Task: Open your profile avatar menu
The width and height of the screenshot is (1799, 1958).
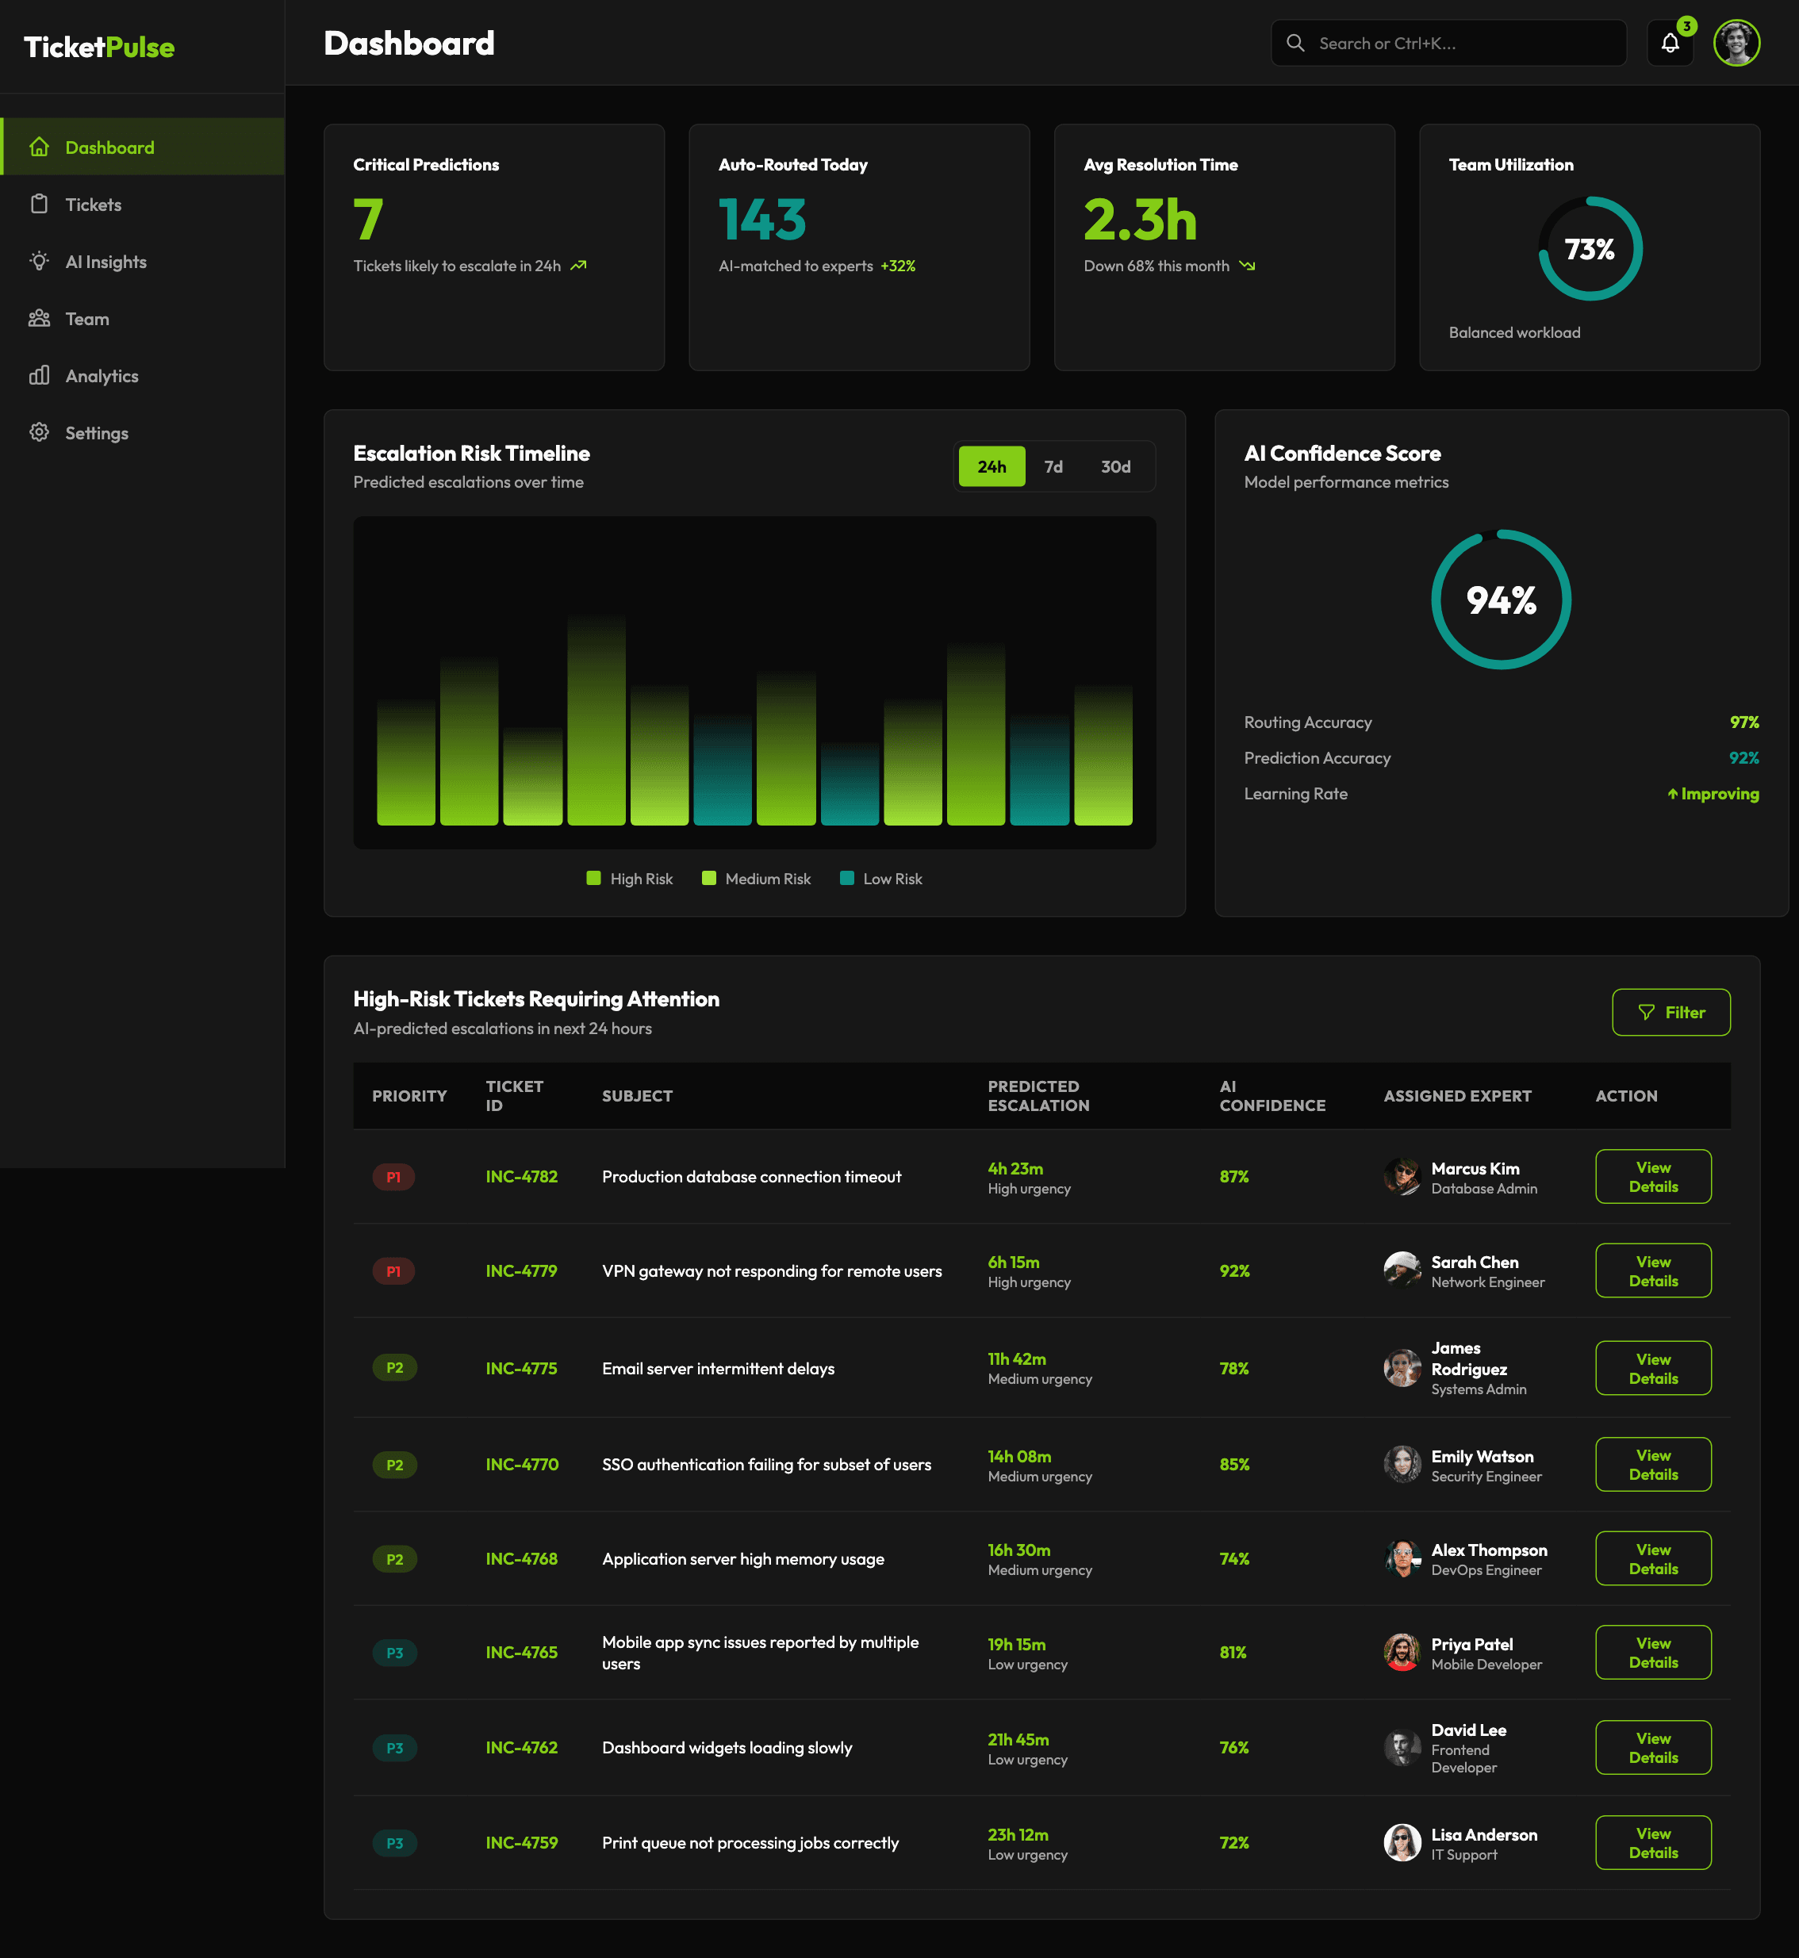Action: pyautogui.click(x=1738, y=42)
